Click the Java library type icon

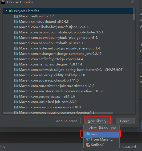pyautogui.click(x=88, y=134)
